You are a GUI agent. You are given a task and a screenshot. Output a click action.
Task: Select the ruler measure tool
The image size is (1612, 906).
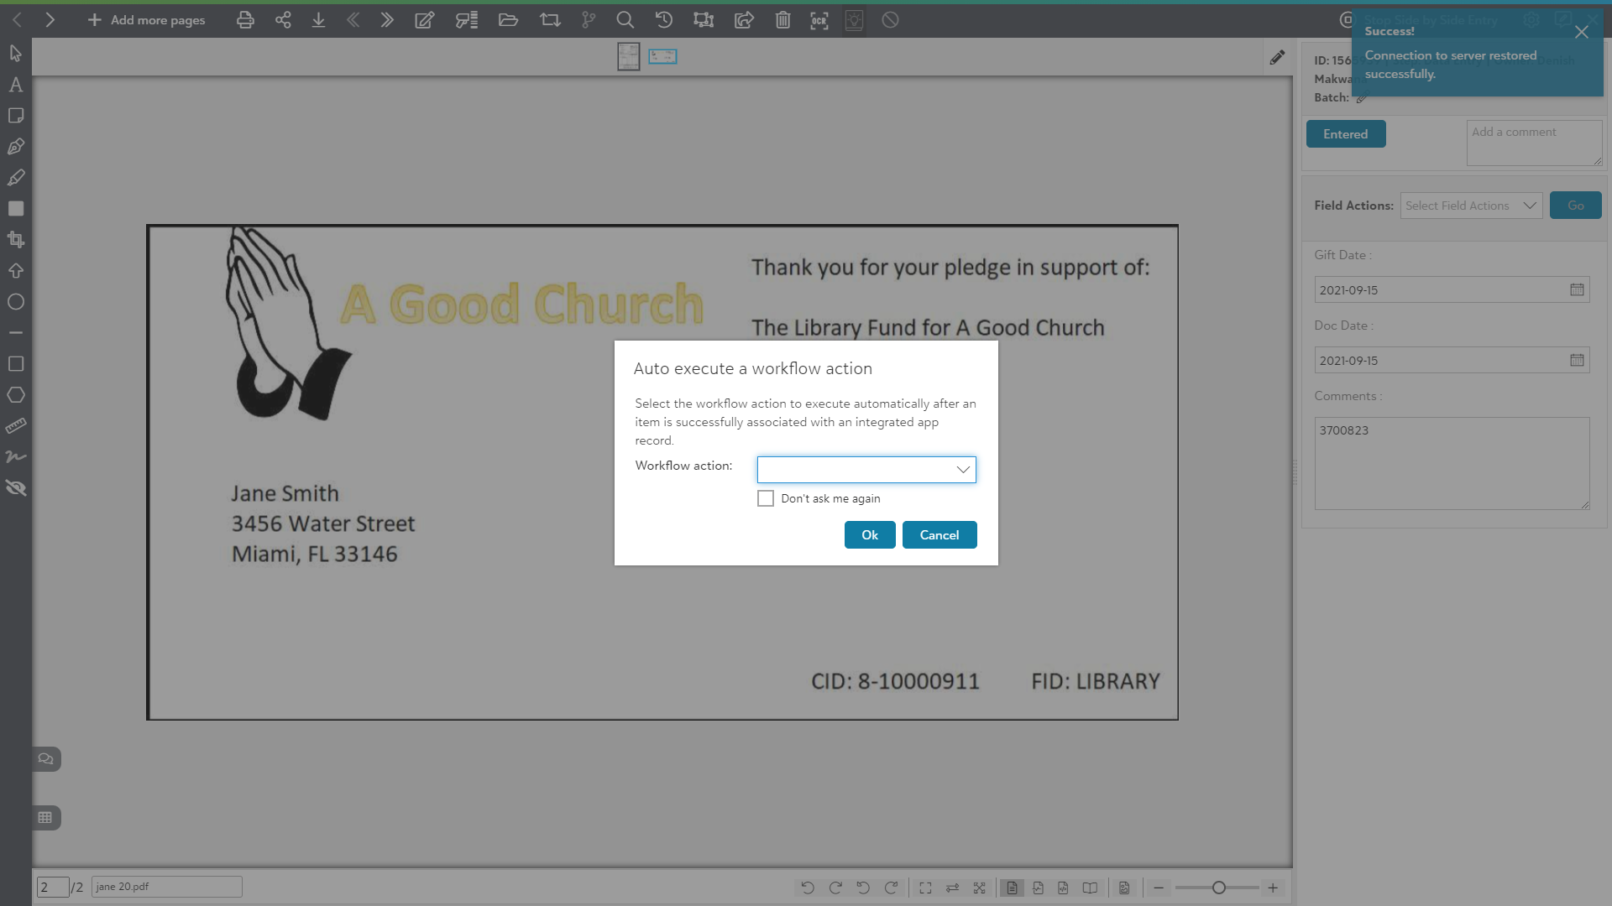(x=16, y=426)
